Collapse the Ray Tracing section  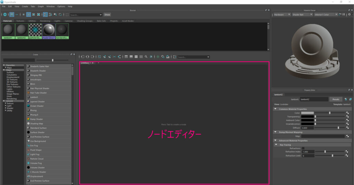276,145
